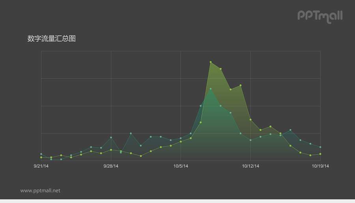This screenshot has height=203, width=355.
Task: Click the highest green data point
Action: [x=211, y=62]
